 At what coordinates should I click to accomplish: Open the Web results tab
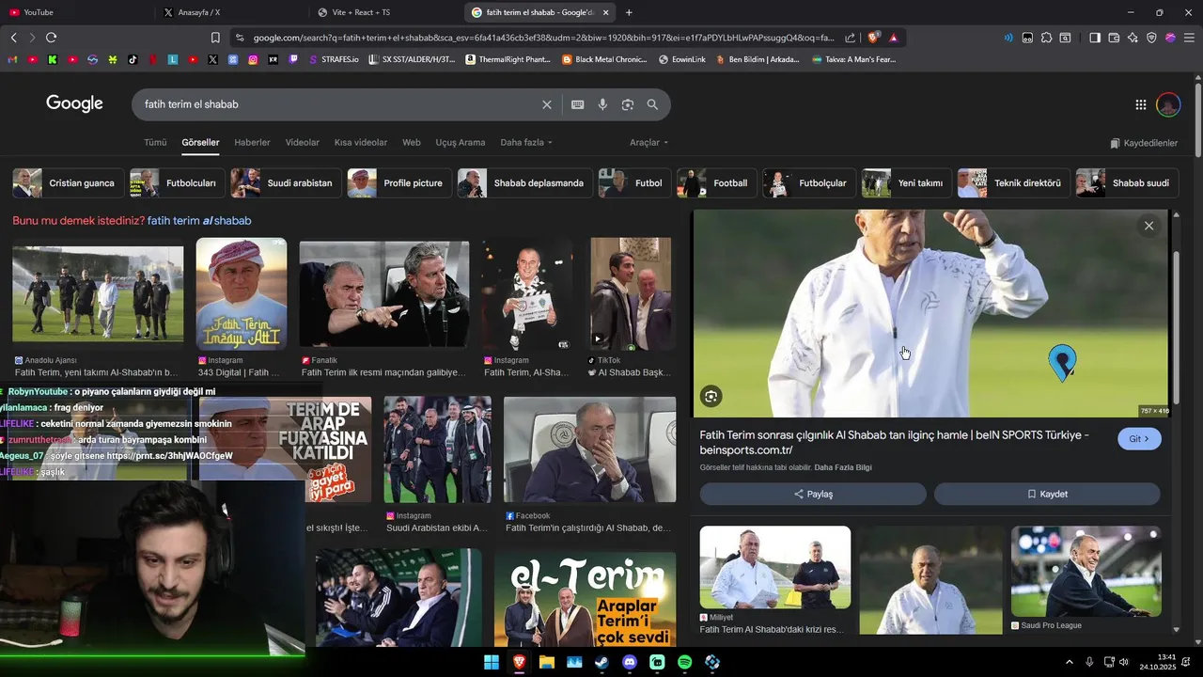(x=412, y=143)
